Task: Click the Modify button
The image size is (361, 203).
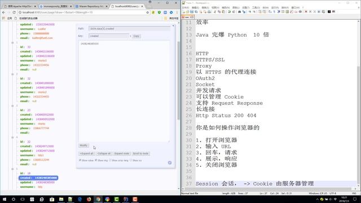Action: click(83, 145)
